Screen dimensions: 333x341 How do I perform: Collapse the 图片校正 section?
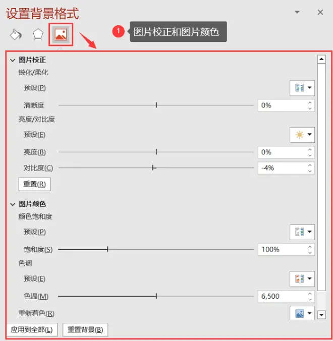13,60
